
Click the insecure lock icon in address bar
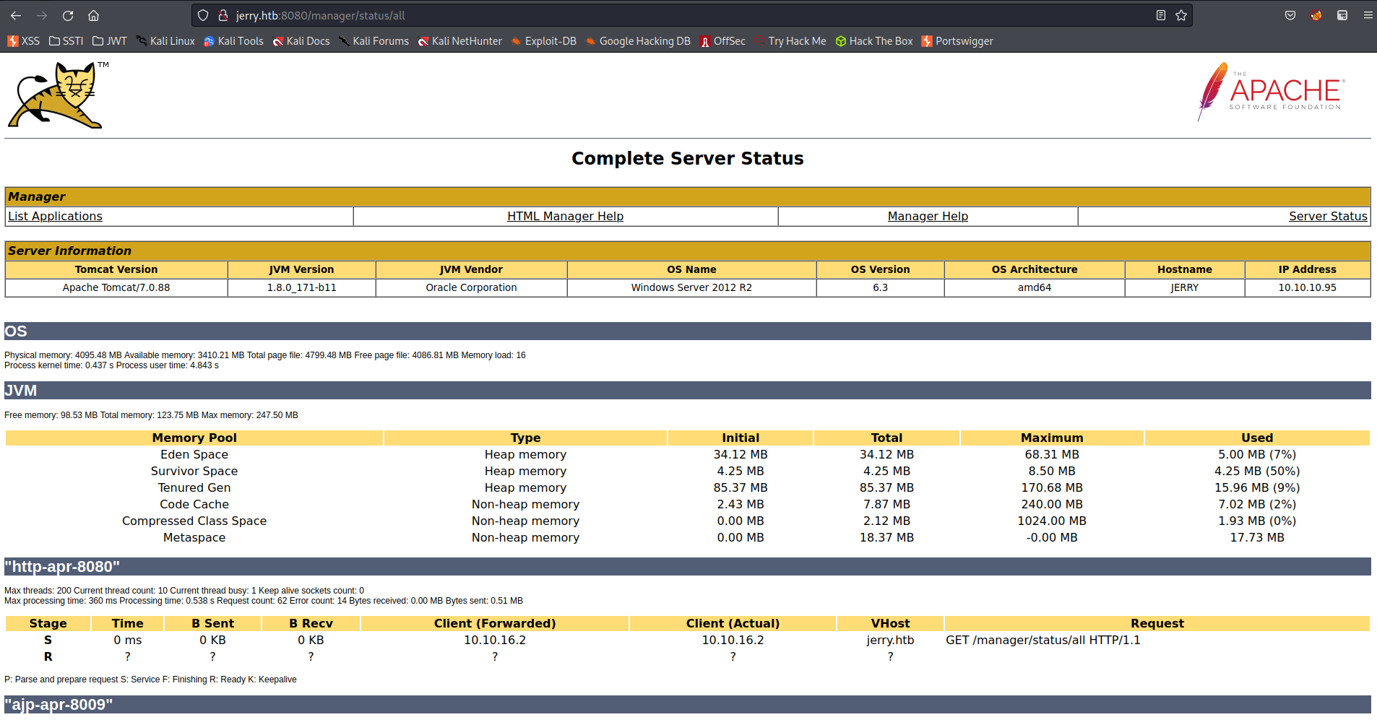pos(223,15)
